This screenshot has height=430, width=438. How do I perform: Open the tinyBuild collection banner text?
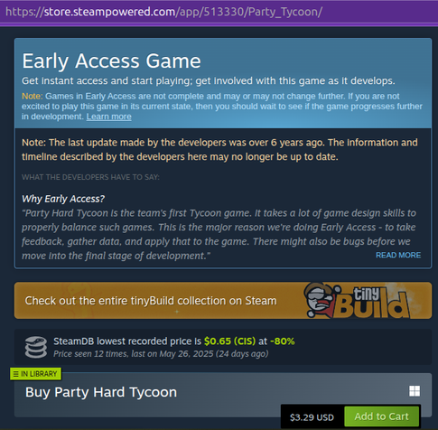tap(151, 301)
